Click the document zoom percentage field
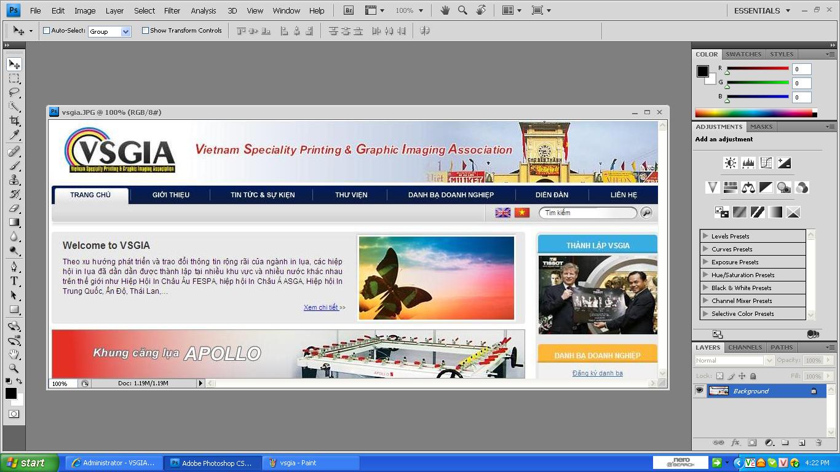The width and height of the screenshot is (840, 472). pos(63,383)
